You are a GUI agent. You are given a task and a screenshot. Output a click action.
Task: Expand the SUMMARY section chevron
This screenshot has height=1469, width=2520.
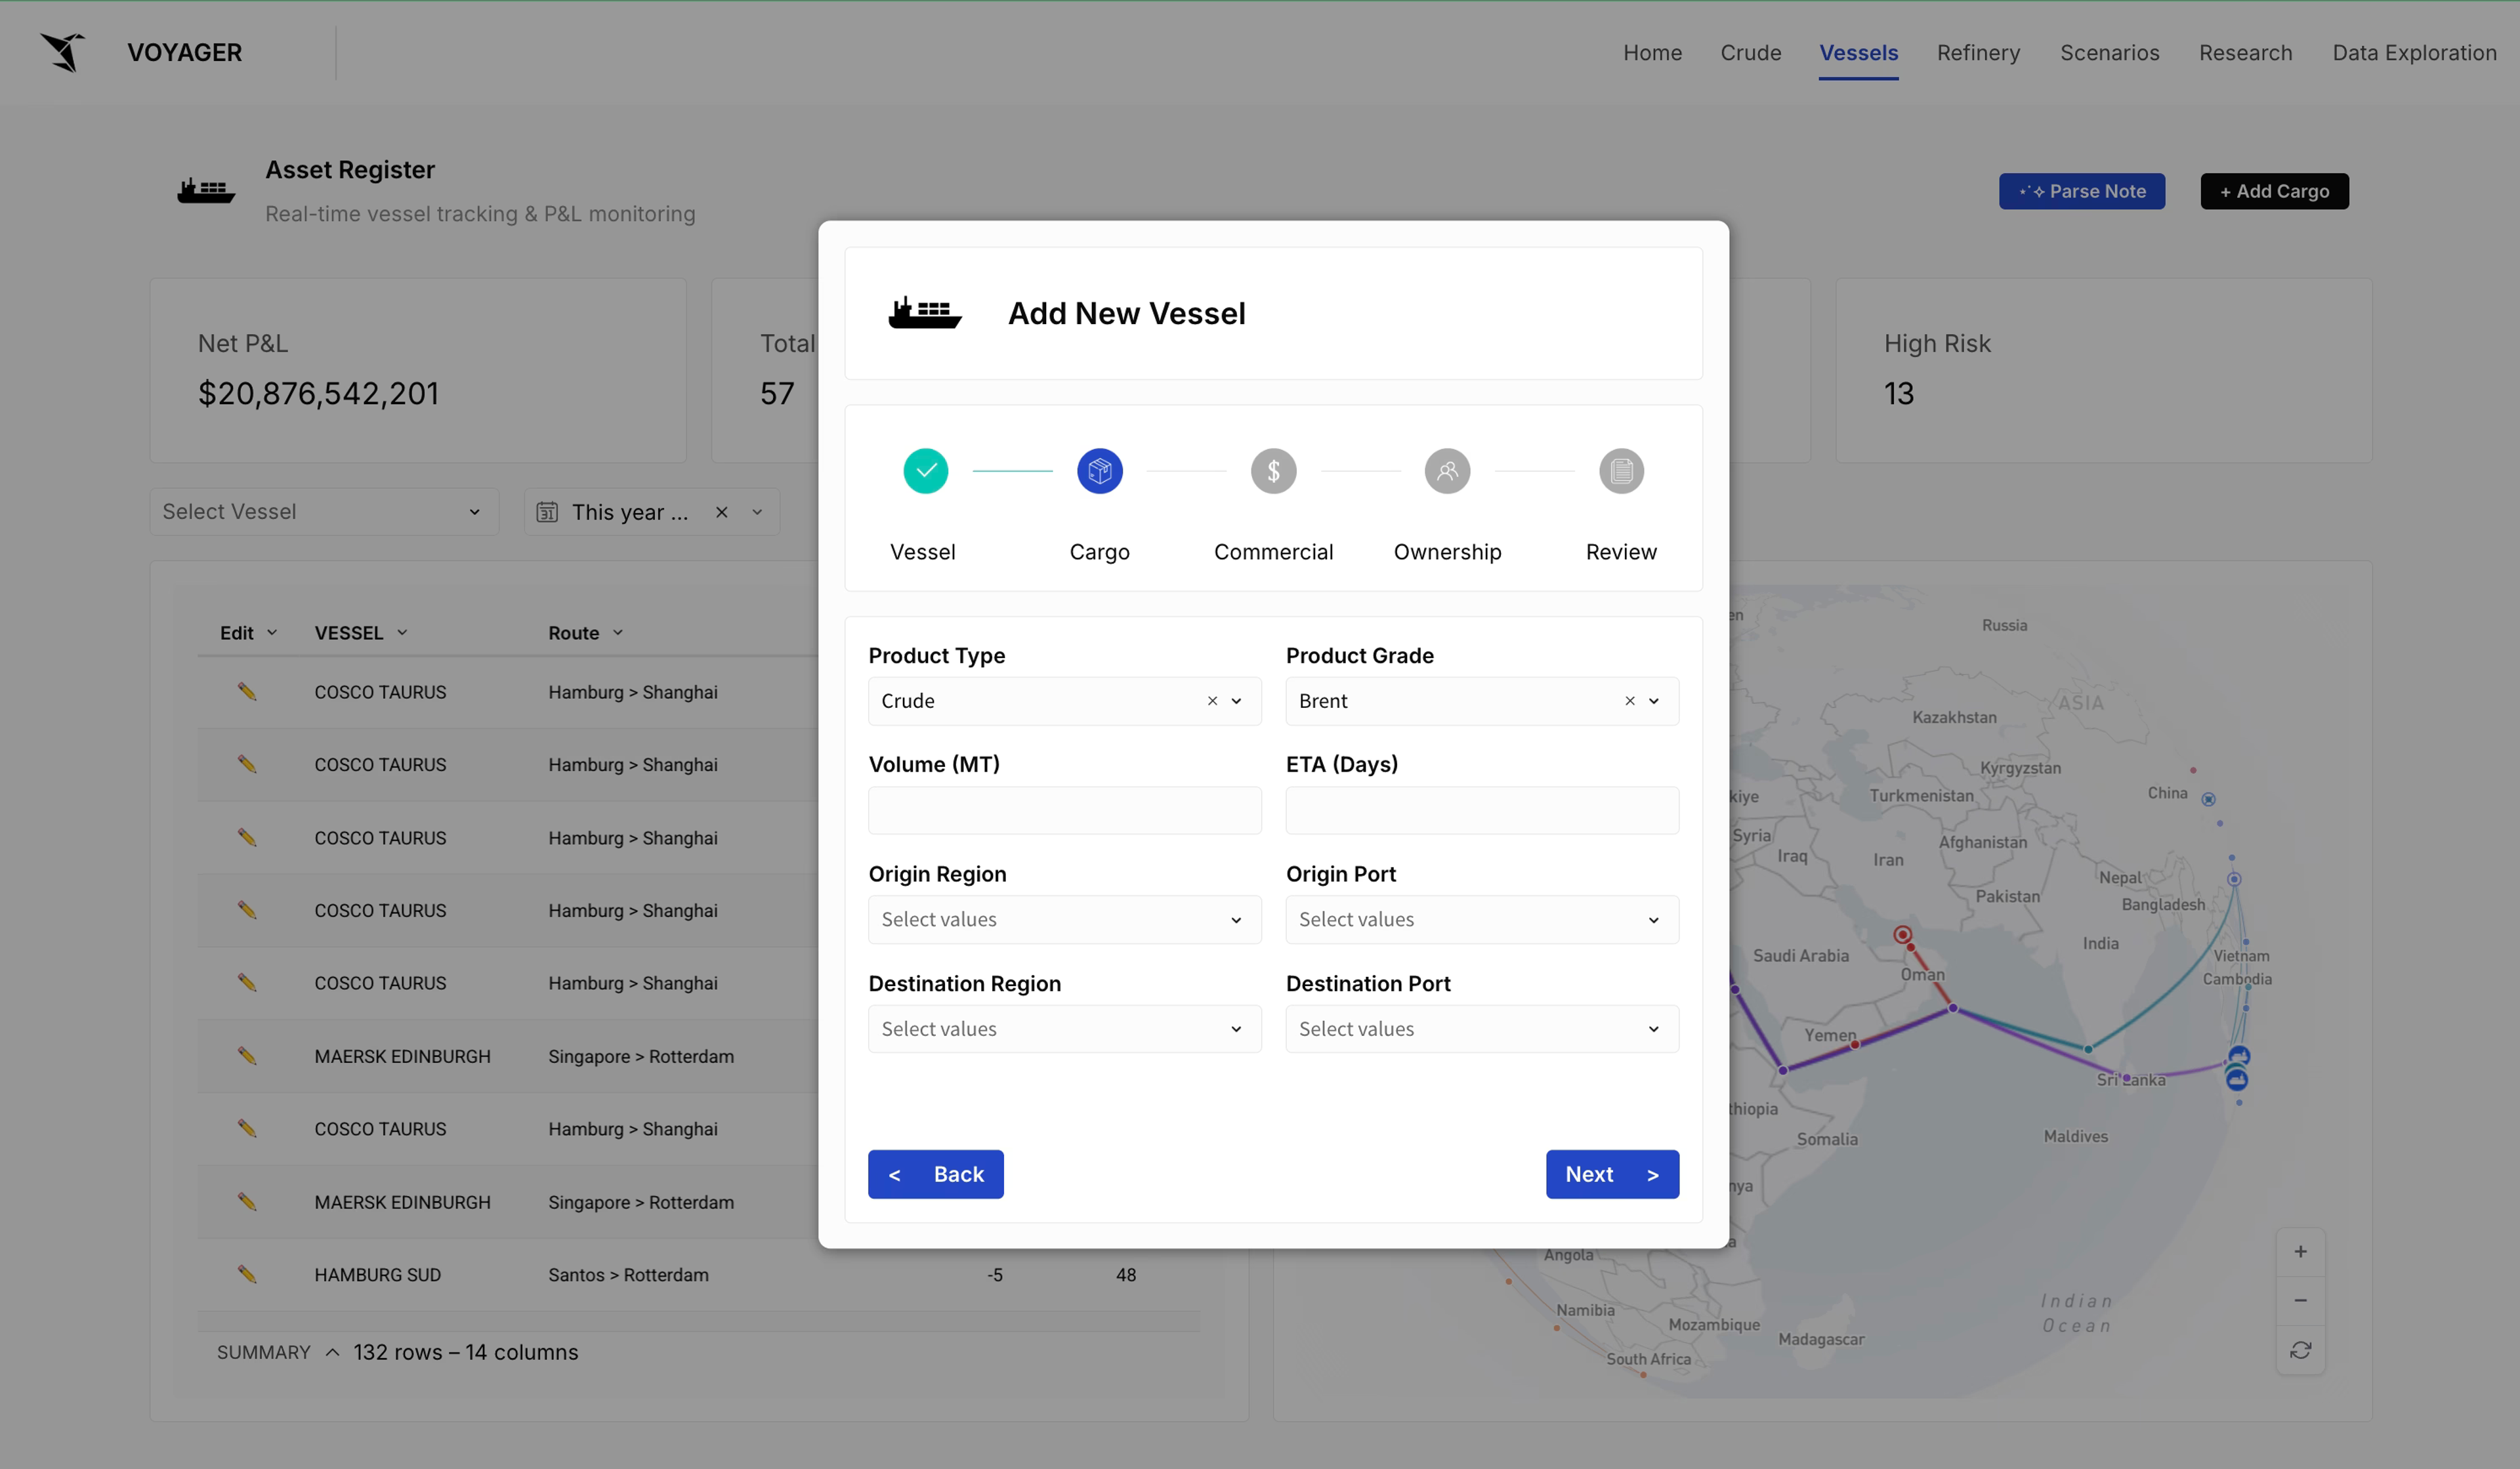(x=332, y=1352)
